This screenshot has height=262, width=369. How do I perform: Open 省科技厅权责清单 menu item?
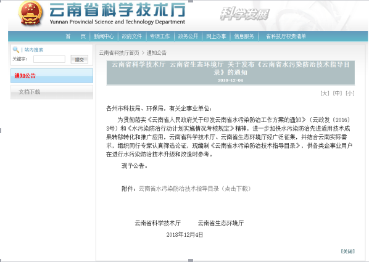[x=286, y=36]
